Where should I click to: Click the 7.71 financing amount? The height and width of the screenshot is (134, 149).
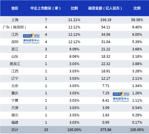point(106,86)
